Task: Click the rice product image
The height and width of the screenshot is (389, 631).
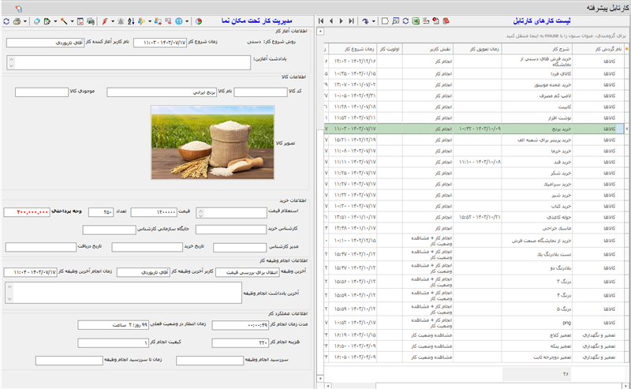Action: pyautogui.click(x=212, y=143)
